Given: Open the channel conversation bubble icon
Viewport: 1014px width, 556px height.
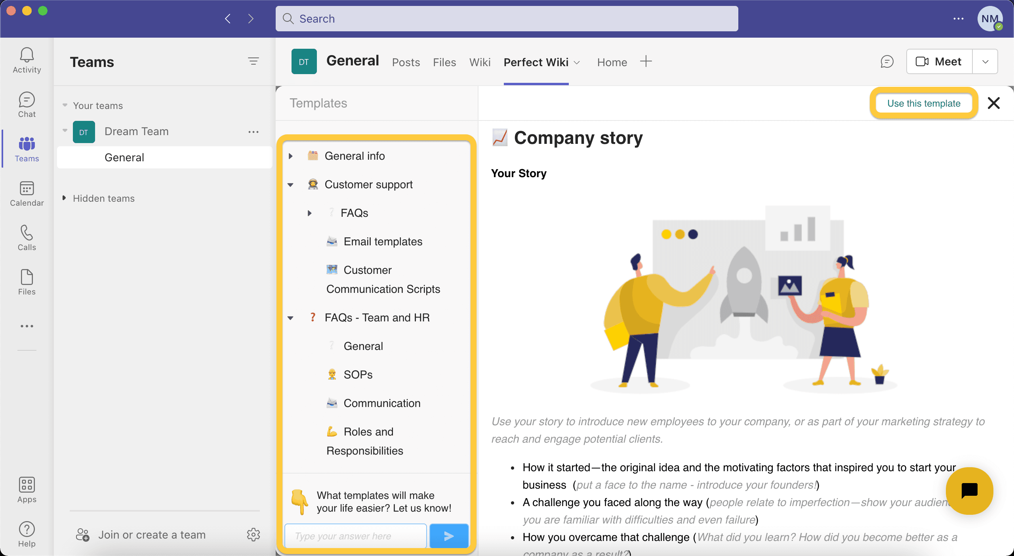Looking at the screenshot, I should 886,61.
